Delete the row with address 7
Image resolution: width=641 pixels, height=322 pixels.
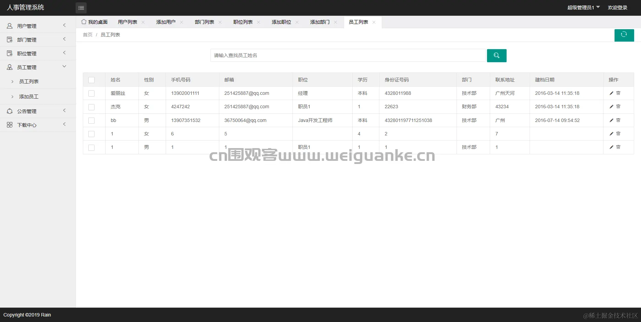click(x=618, y=134)
